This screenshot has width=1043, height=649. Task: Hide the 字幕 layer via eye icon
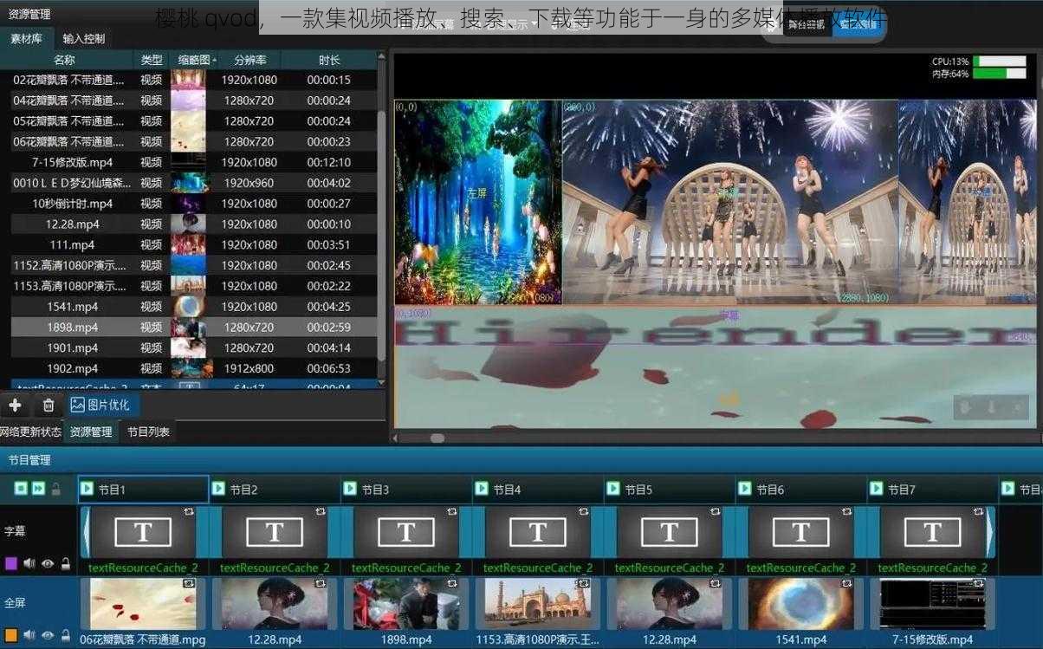click(48, 563)
